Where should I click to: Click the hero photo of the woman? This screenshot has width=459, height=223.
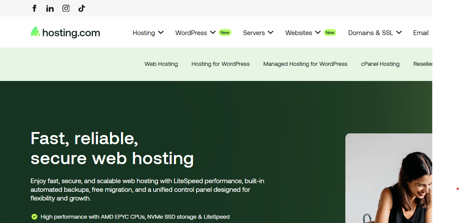[389, 178]
